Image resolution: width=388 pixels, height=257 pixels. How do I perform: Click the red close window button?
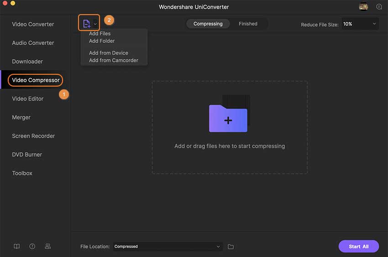(5, 3)
